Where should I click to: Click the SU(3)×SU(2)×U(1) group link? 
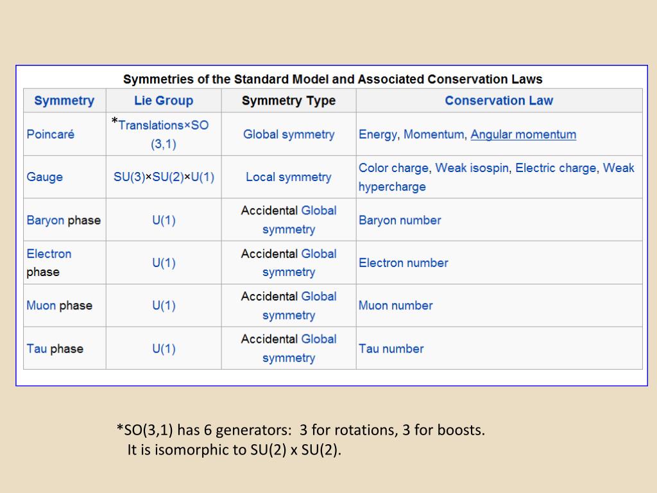tap(164, 177)
